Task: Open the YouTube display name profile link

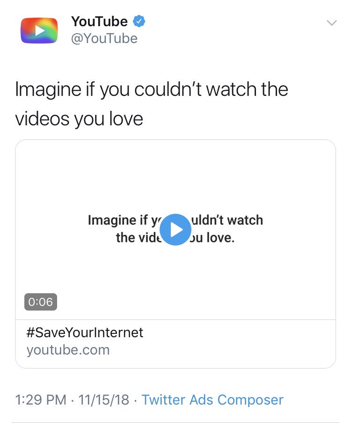Action: click(x=100, y=22)
